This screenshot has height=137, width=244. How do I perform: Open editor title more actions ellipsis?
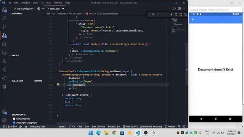click(184, 8)
